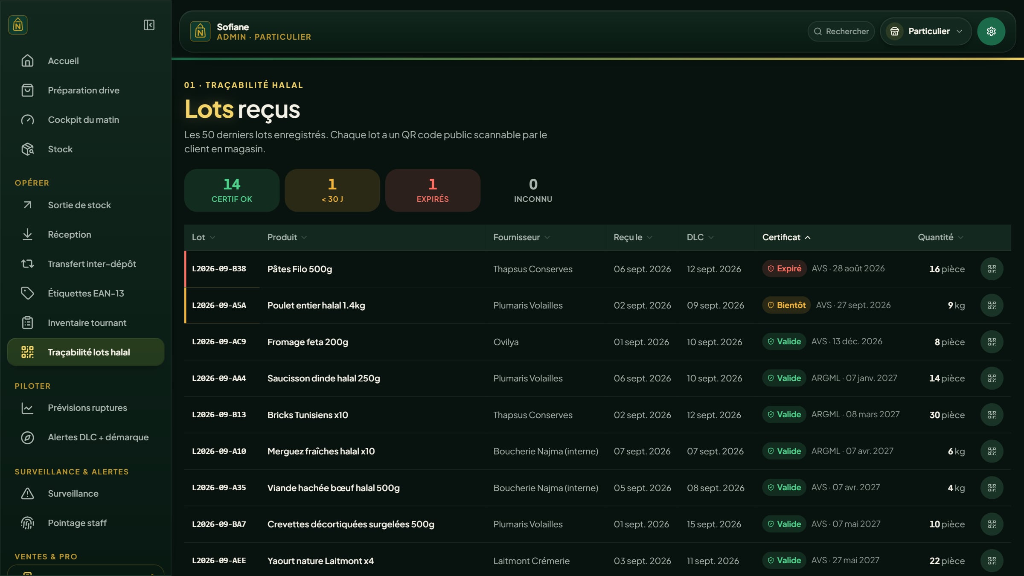Open Surveillance page

(86, 494)
